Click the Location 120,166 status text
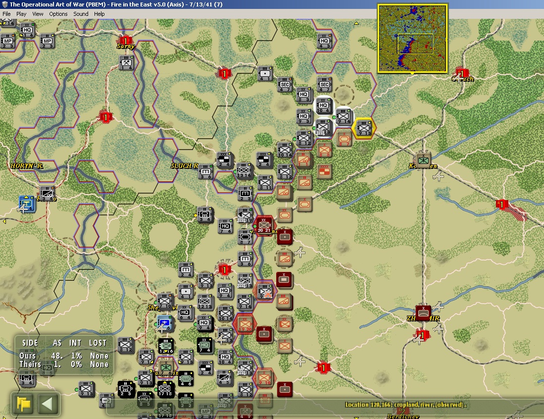The image size is (544, 419). (x=405, y=405)
